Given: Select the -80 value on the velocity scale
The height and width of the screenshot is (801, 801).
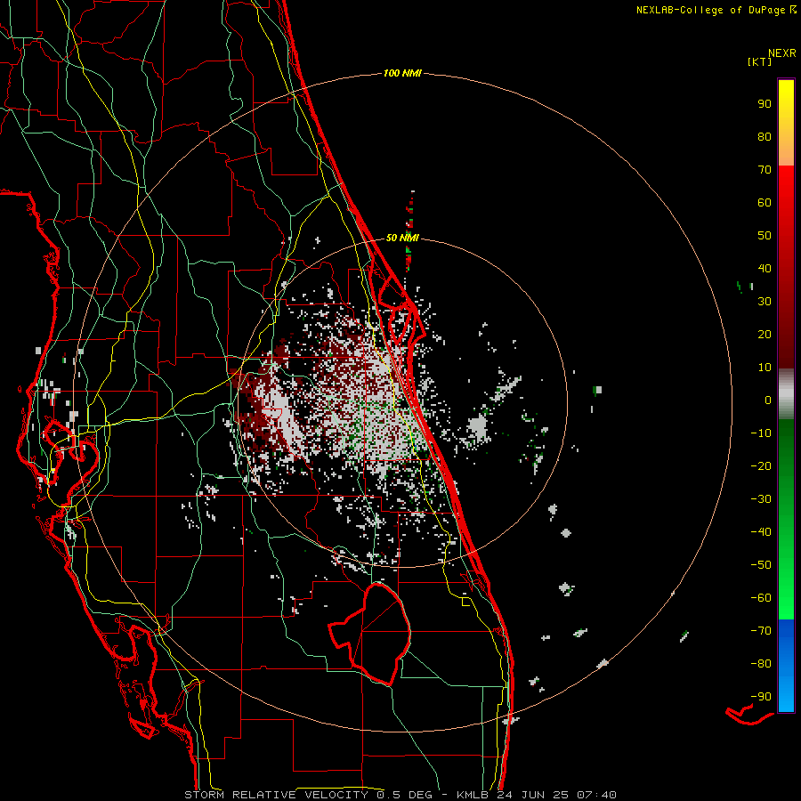Looking at the screenshot, I should (x=761, y=664).
